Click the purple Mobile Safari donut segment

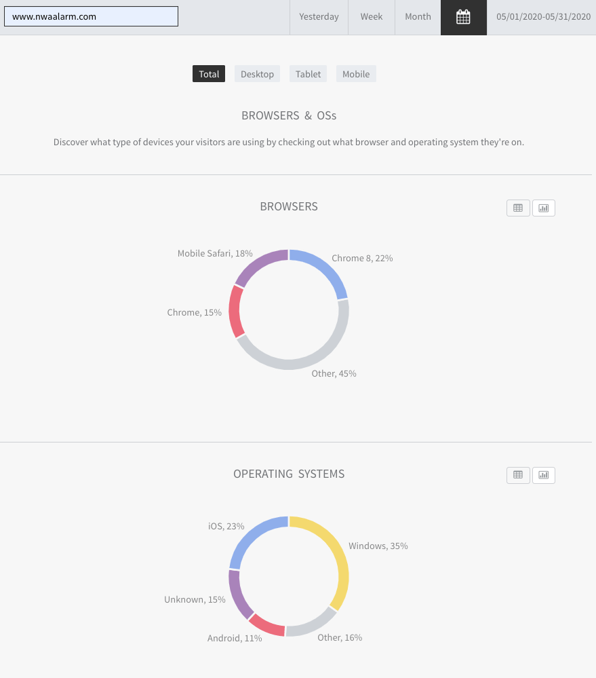point(259,264)
